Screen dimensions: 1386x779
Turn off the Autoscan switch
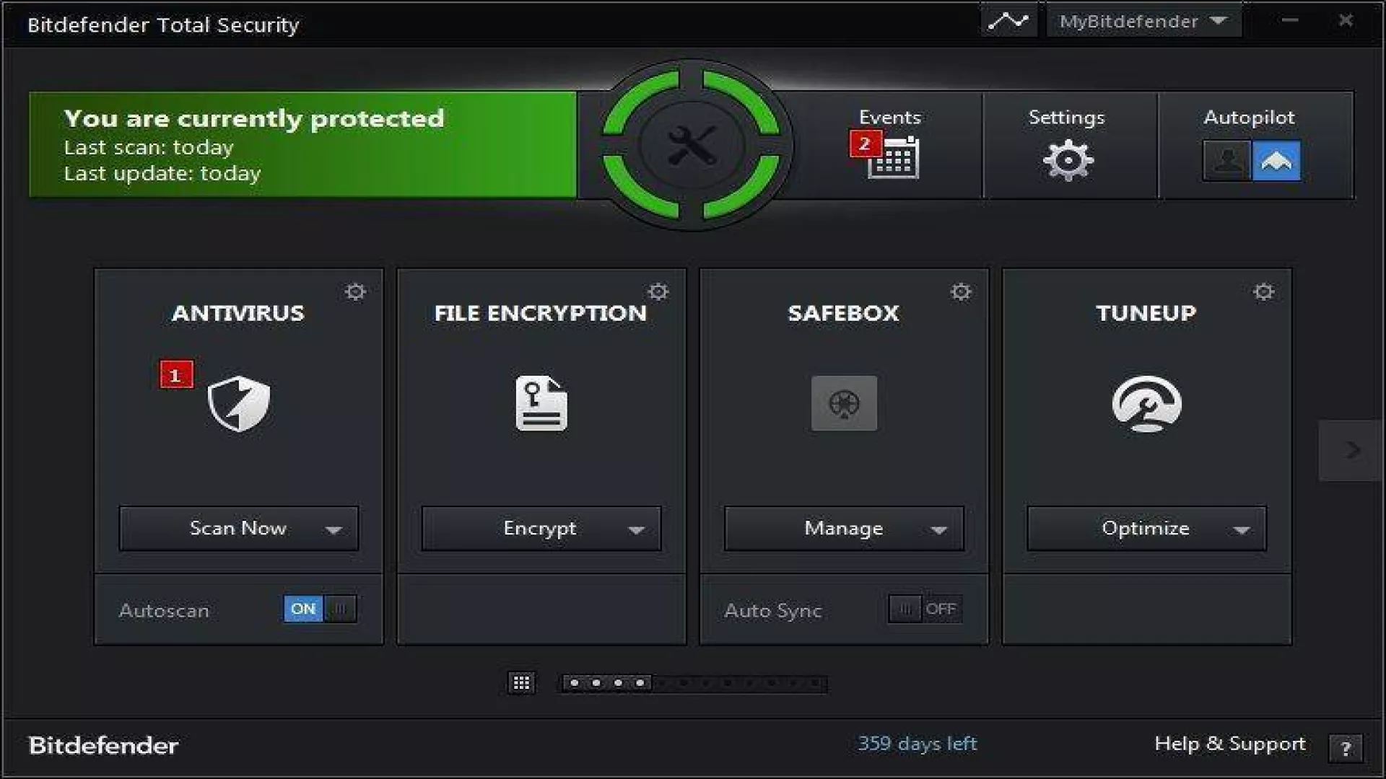pyautogui.click(x=320, y=609)
